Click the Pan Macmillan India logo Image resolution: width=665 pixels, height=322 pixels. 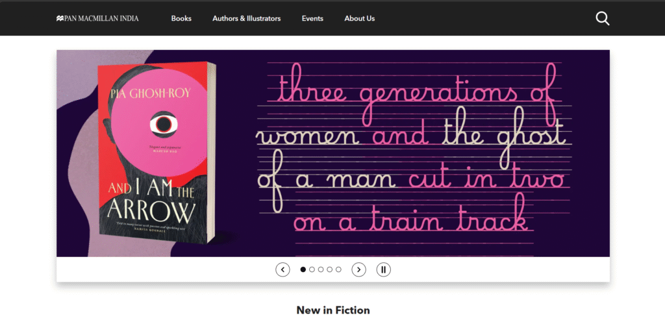[x=97, y=18]
